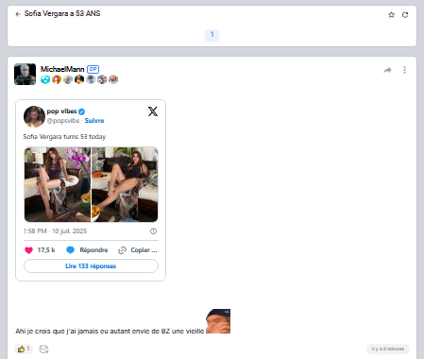The width and height of the screenshot is (424, 359).
Task: Like the tweet with the heart icon
Action: click(28, 250)
